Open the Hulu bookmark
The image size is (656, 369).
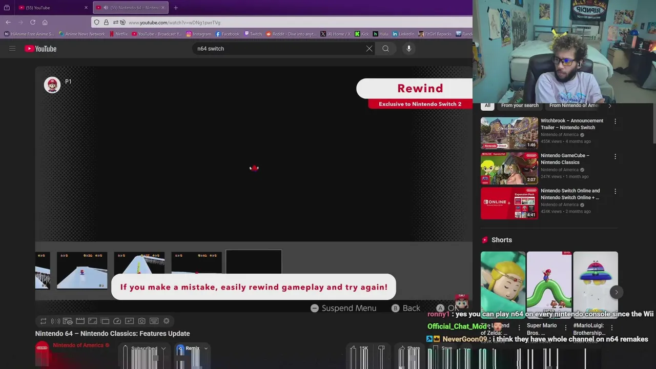click(x=380, y=34)
